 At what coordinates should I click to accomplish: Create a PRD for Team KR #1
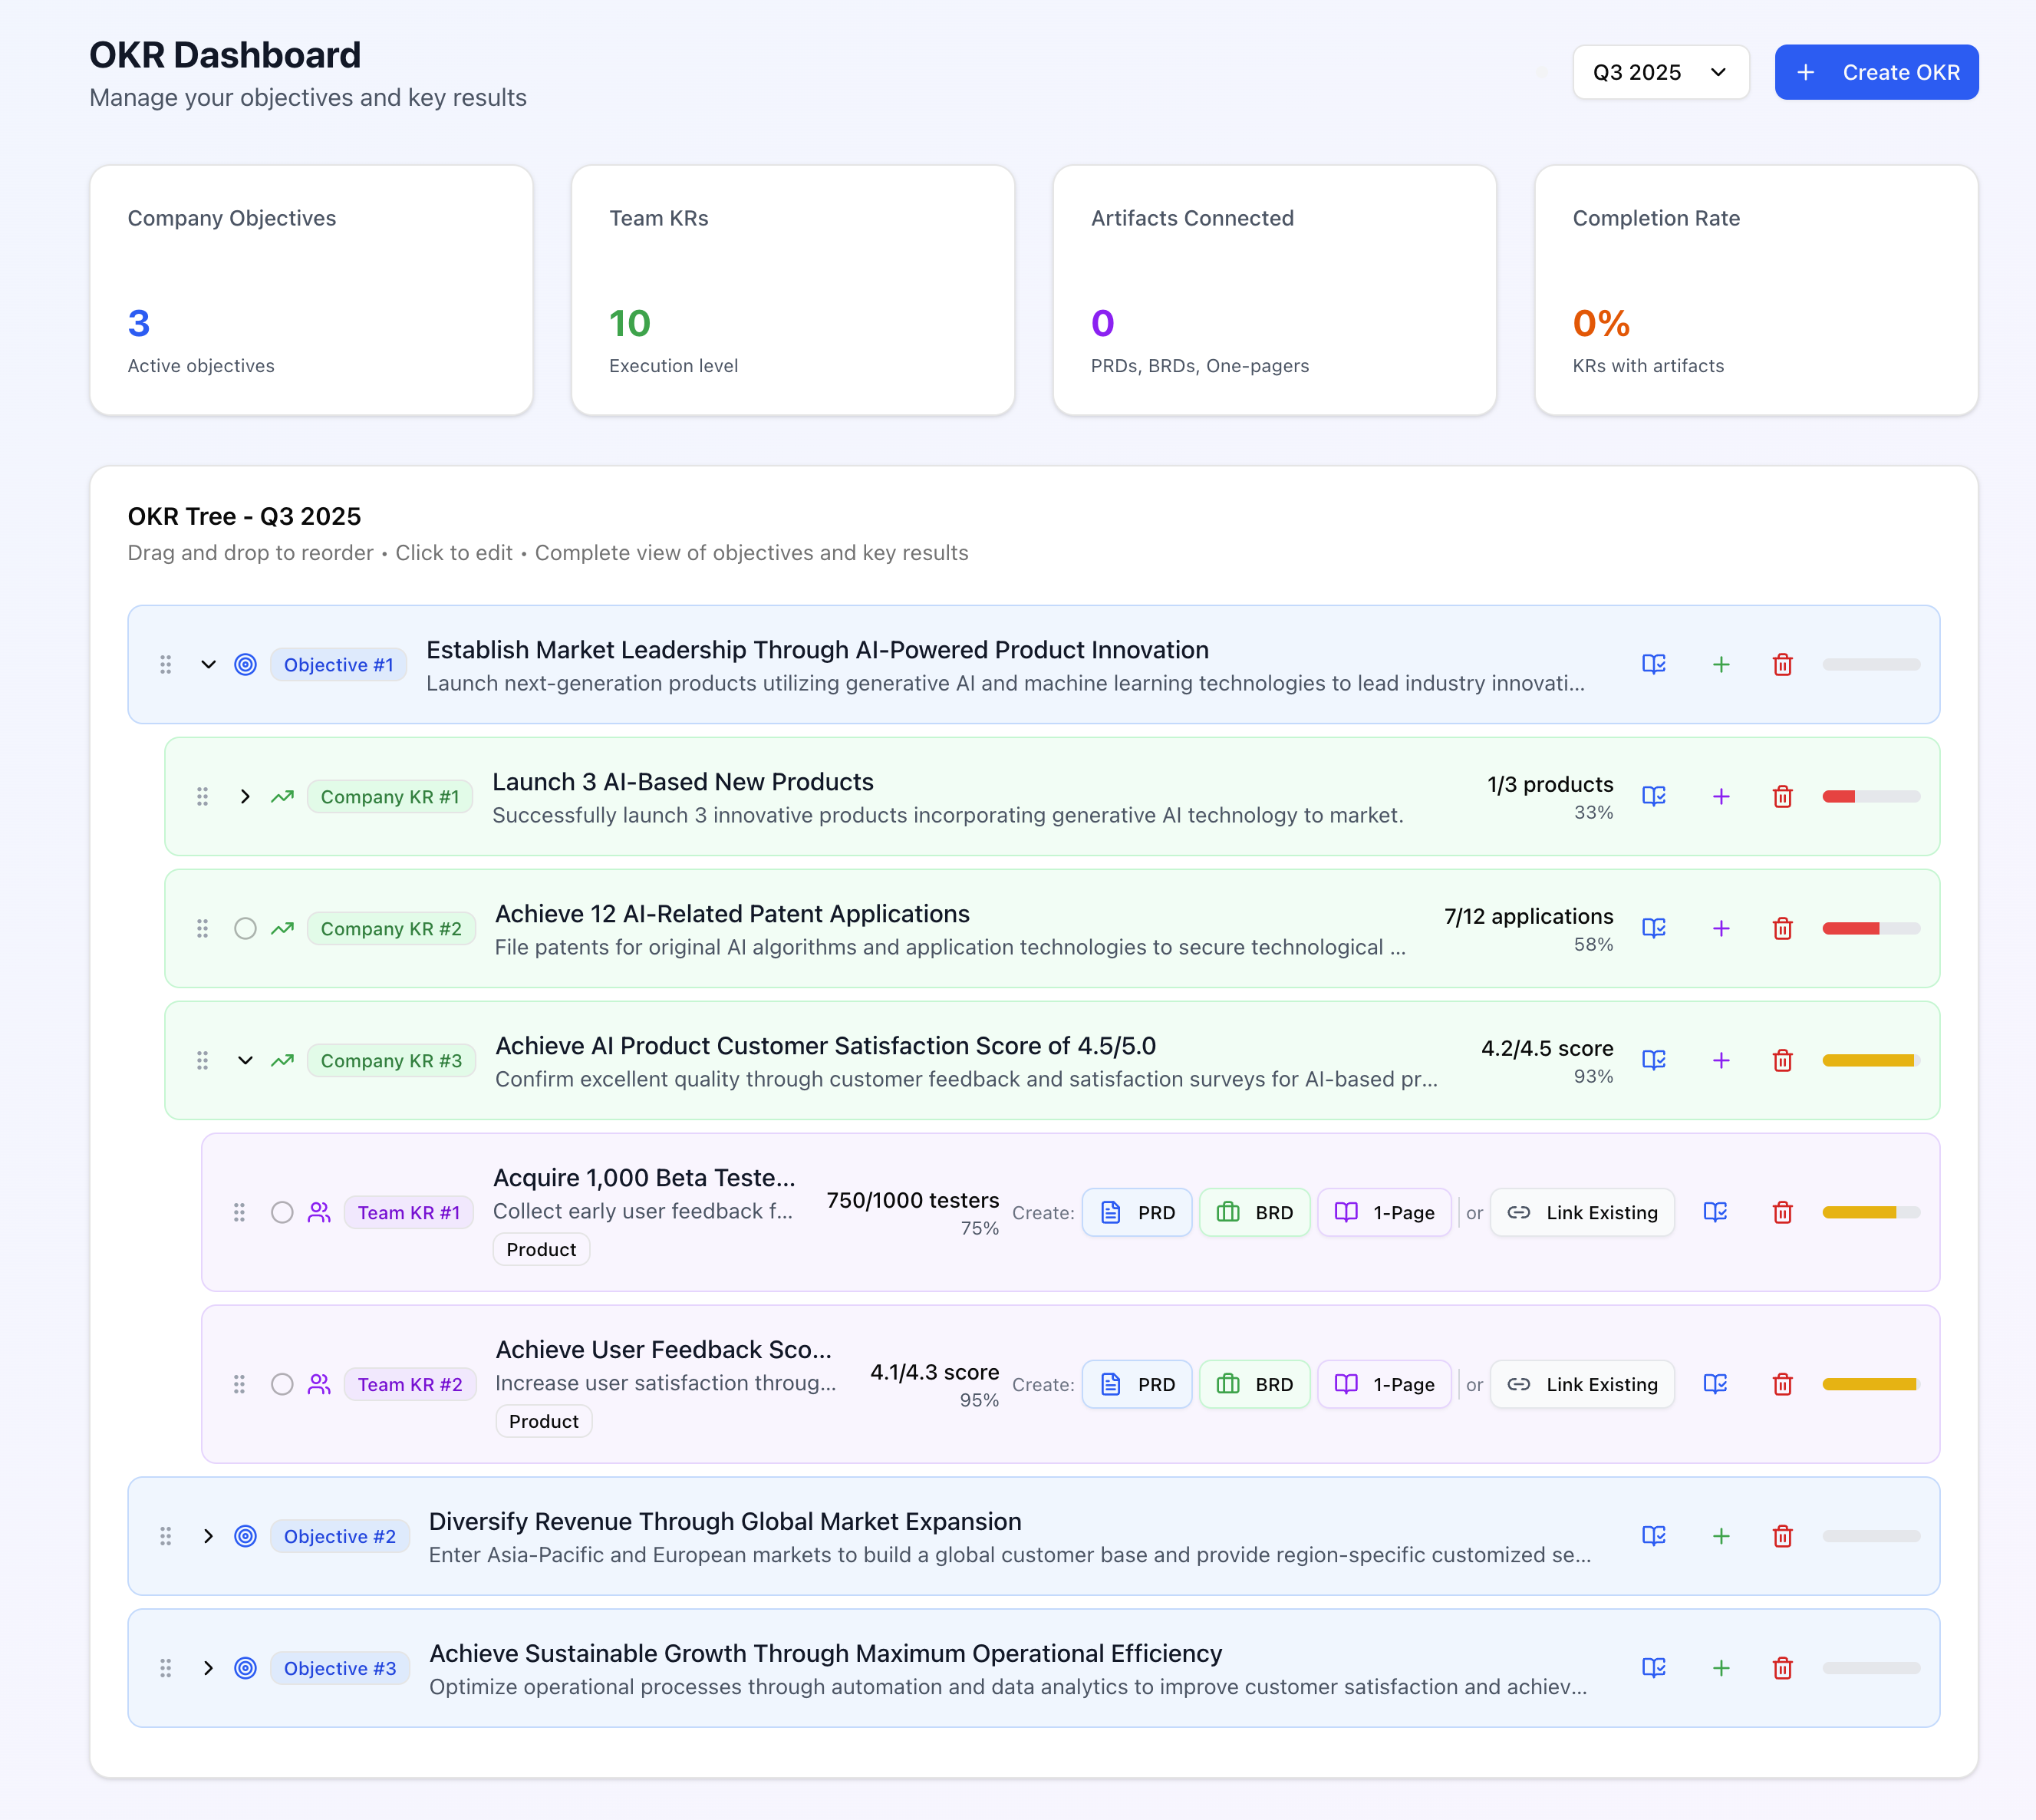point(1137,1212)
